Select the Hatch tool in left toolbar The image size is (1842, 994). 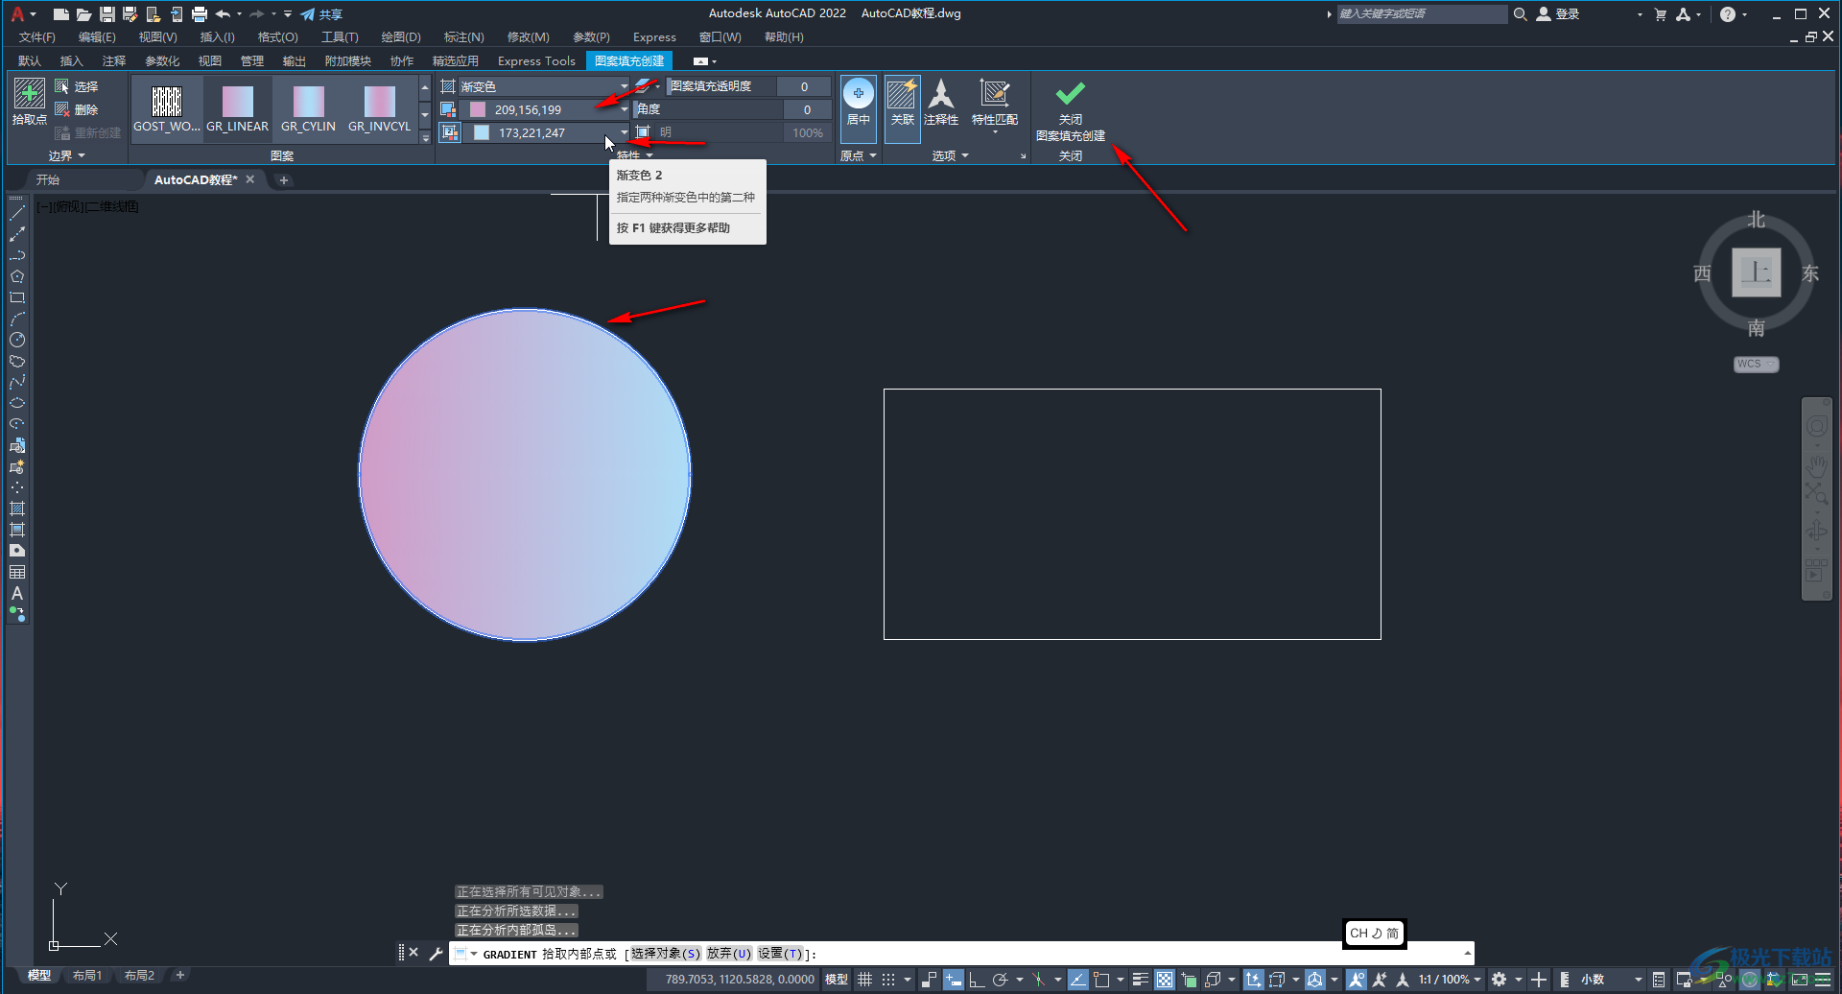17,509
